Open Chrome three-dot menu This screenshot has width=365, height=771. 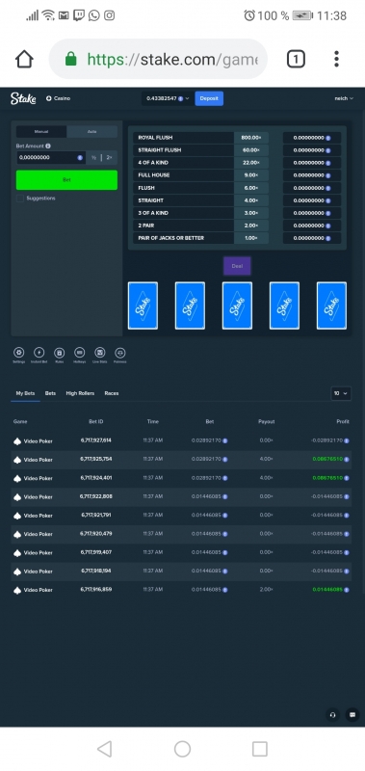(336, 59)
